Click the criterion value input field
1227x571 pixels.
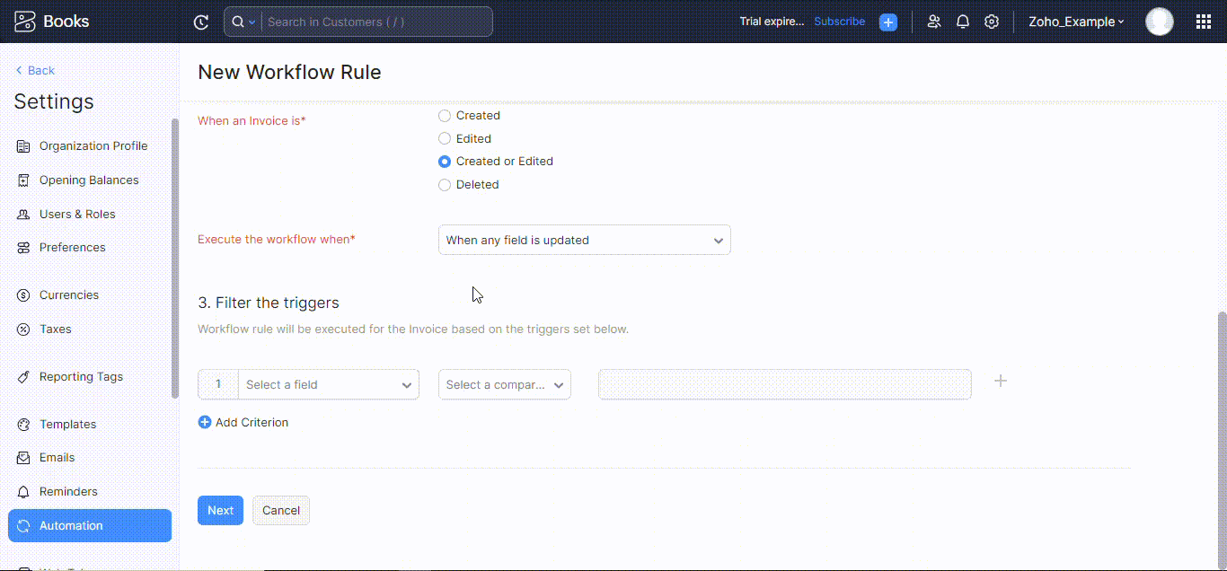point(784,384)
